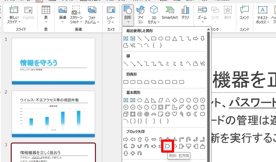The width and height of the screenshot is (276, 162).
Task: Select the recent isosceles triangle in 最近使用した図形
Action: click(175, 38)
